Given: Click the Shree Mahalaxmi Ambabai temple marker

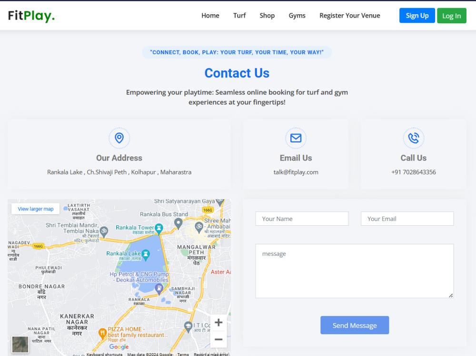Looking at the screenshot, I should pyautogui.click(x=199, y=227).
